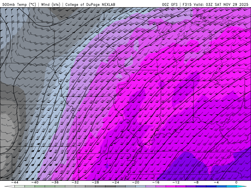The image size is (251, 188).
Task: Click the 'F315 Valid: 03Z SAT NOV 29 2025' text
Action: click(x=215, y=4)
